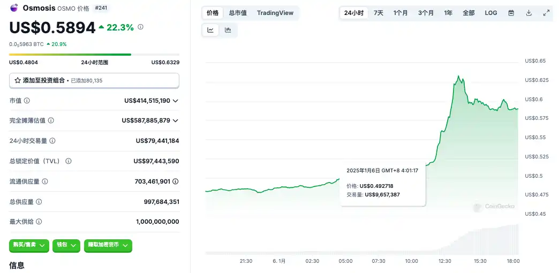Image resolution: width=559 pixels, height=273 pixels.
Task: Expand the 市值 value chevron
Action: coord(176,101)
